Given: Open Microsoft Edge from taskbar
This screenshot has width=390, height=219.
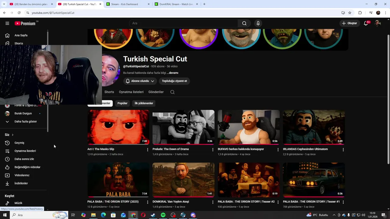Looking at the screenshot, I should 103,215.
